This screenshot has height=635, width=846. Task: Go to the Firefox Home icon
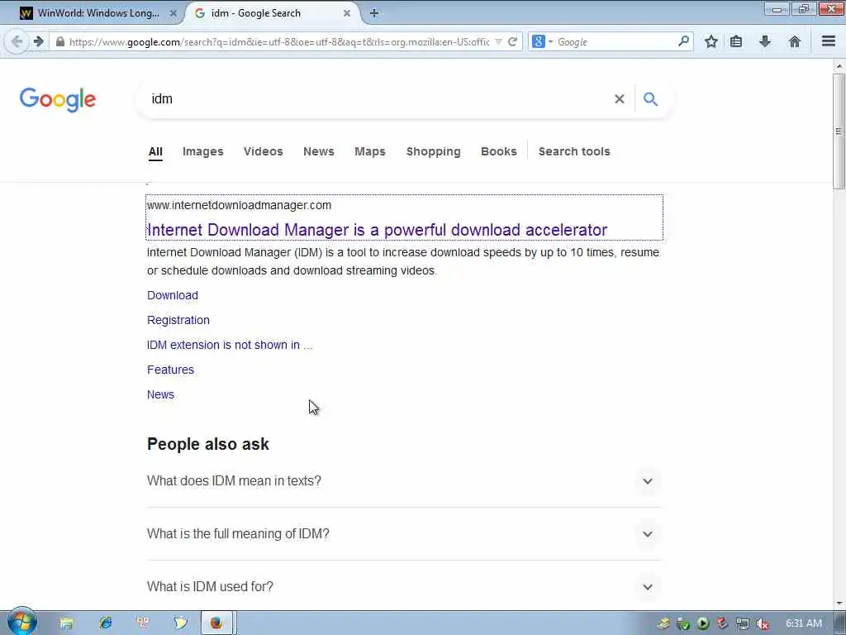point(794,41)
